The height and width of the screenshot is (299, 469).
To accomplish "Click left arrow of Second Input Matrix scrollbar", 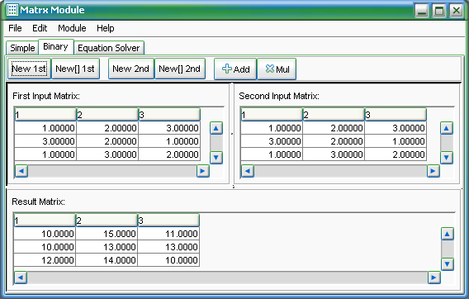I will coord(248,171).
